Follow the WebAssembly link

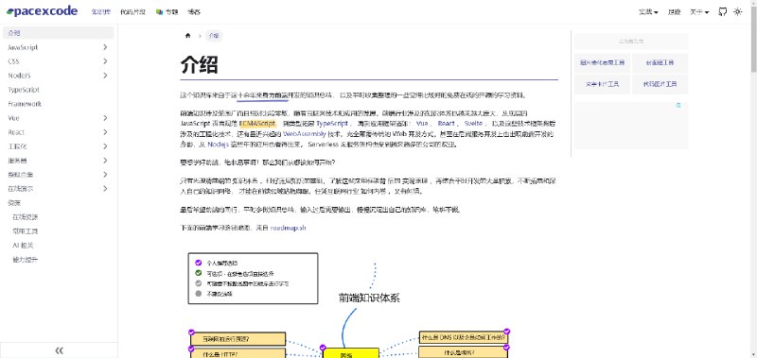point(305,133)
